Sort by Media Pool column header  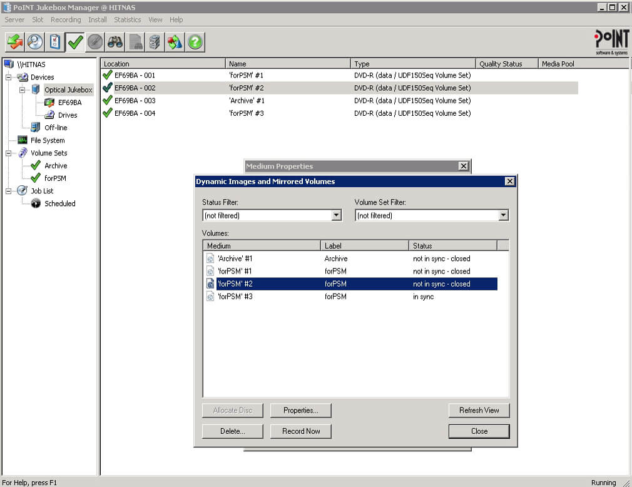pos(583,64)
